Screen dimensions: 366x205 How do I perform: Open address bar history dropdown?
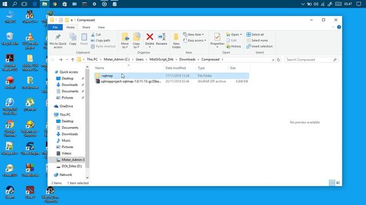pos(273,60)
